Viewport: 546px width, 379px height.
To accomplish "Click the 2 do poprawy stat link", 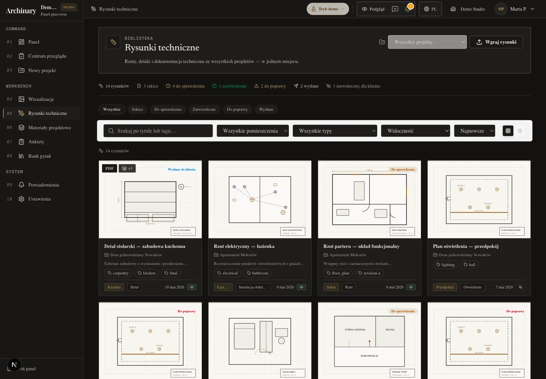I will click(270, 86).
